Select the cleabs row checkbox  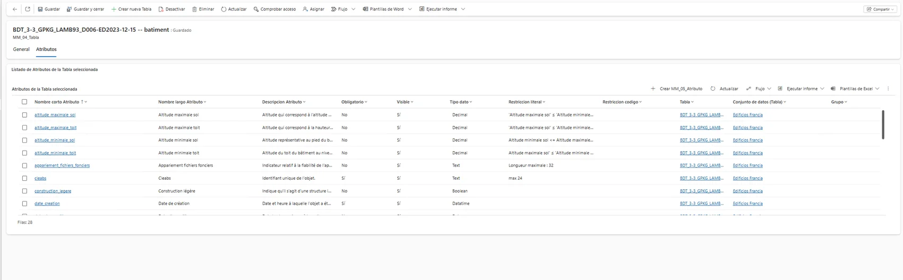(24, 178)
